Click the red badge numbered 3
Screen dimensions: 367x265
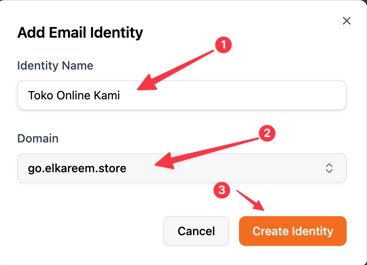[x=222, y=190]
